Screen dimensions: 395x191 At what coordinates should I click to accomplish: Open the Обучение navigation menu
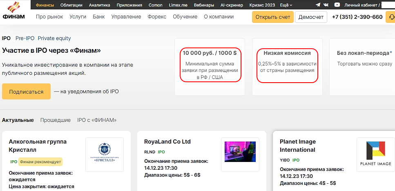pos(185,17)
